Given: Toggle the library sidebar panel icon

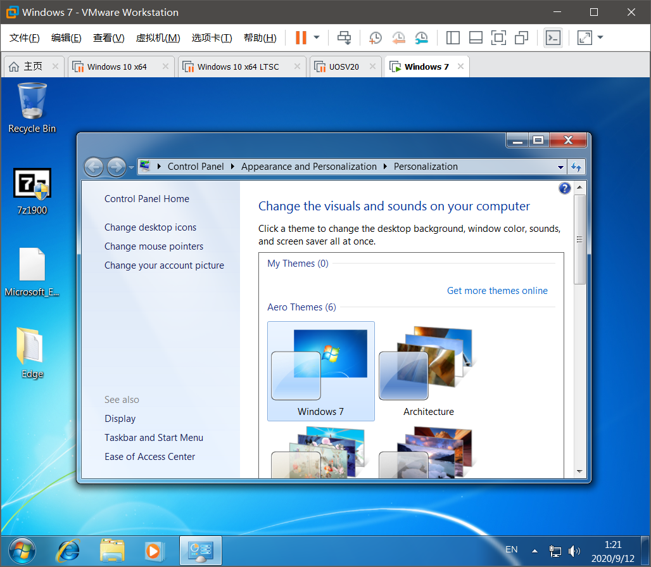Looking at the screenshot, I should [453, 38].
